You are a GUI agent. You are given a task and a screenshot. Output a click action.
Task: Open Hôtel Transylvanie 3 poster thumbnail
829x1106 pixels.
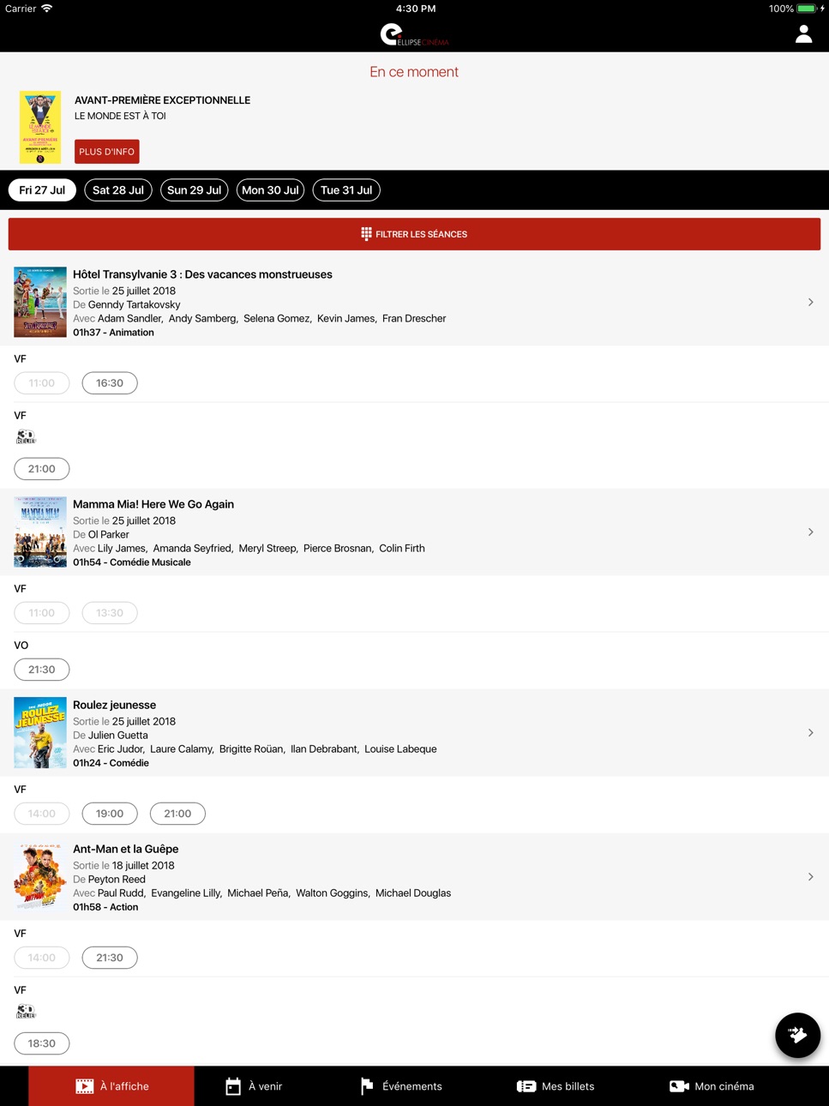coord(40,302)
